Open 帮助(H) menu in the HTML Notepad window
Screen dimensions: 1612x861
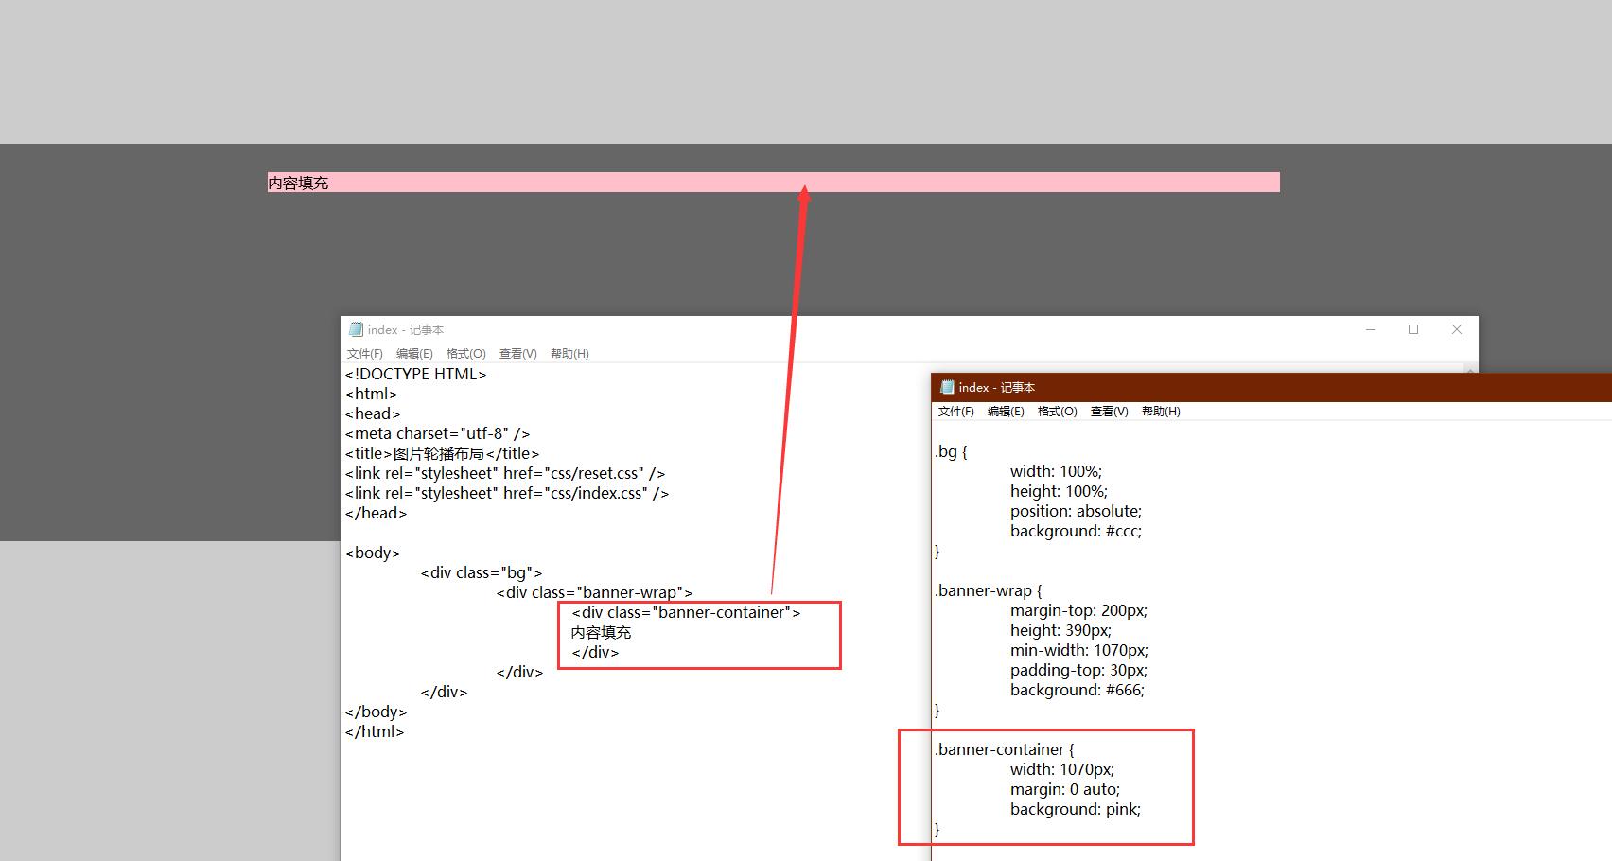(x=569, y=354)
